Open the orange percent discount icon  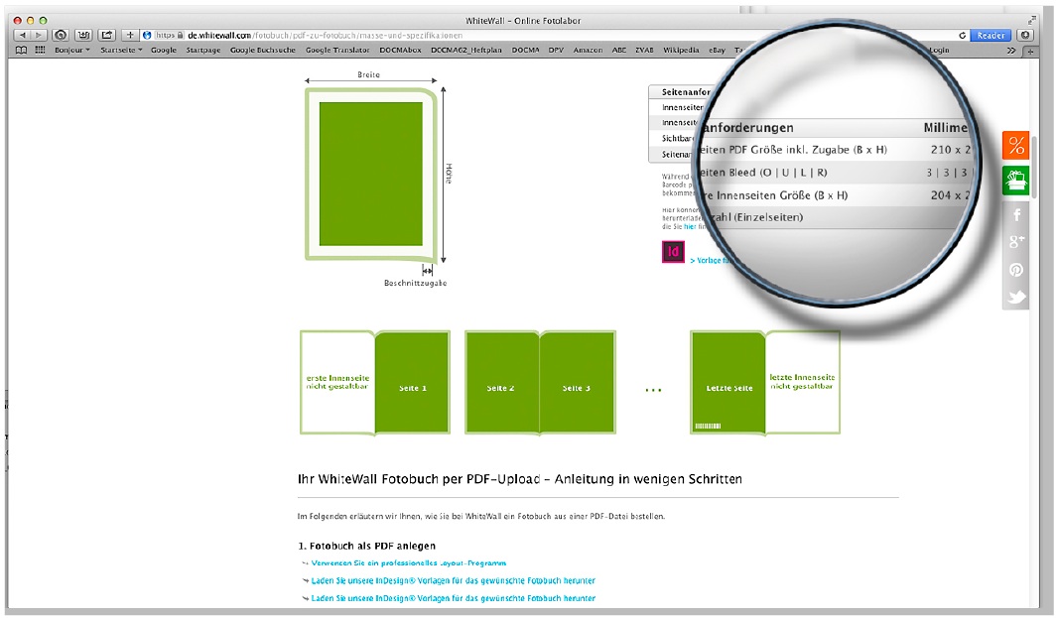click(x=1016, y=145)
